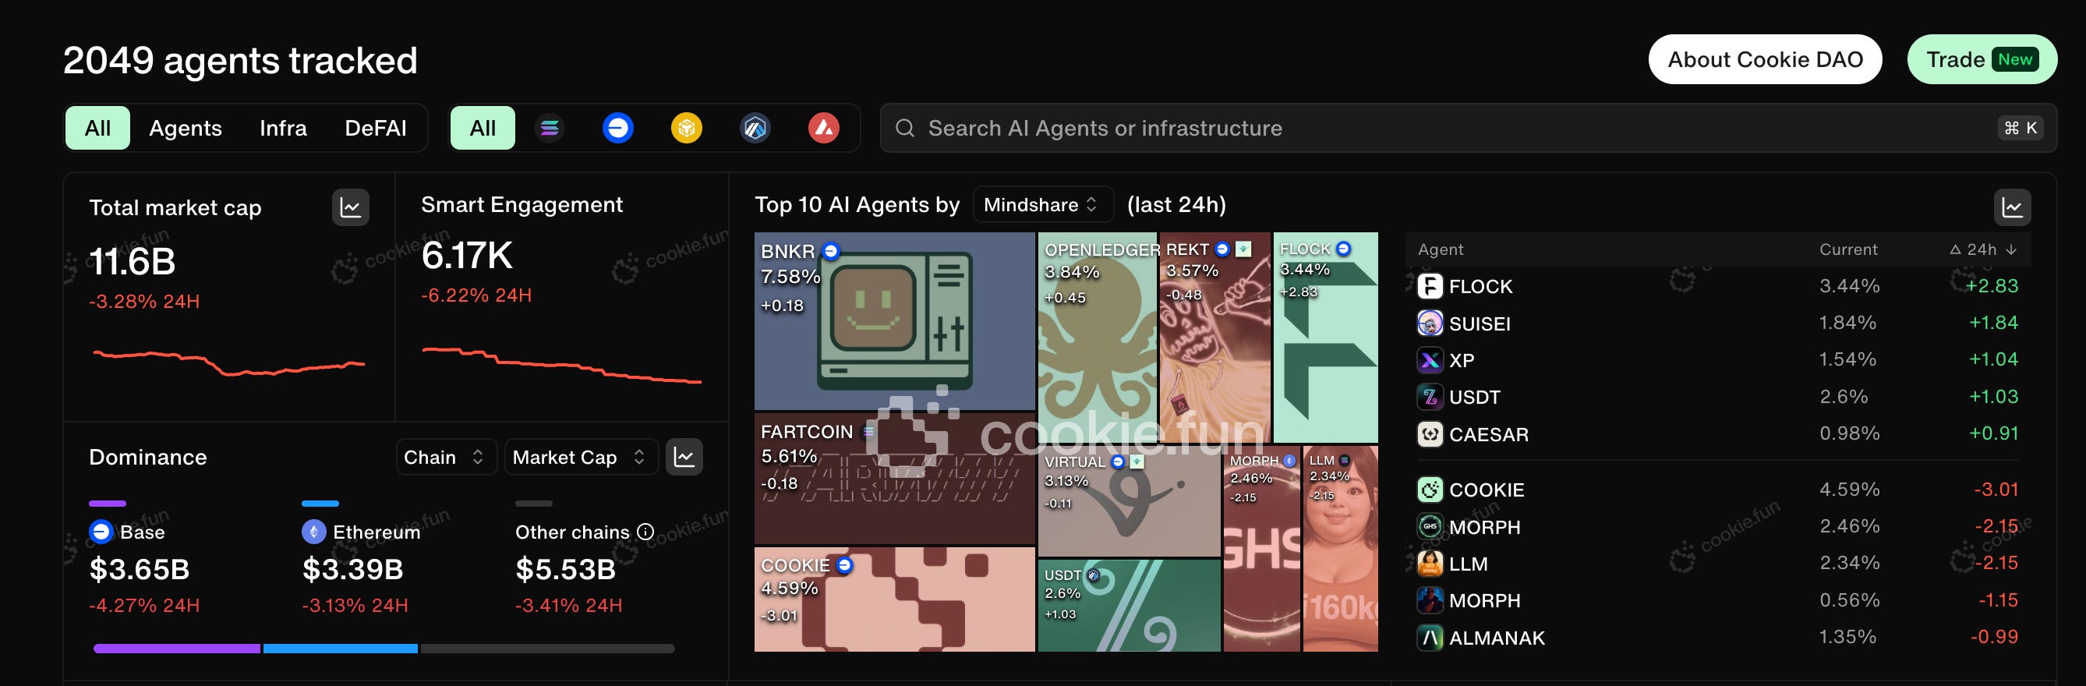The image size is (2086, 686).
Task: Filter by Solana chain icon
Action: [549, 128]
